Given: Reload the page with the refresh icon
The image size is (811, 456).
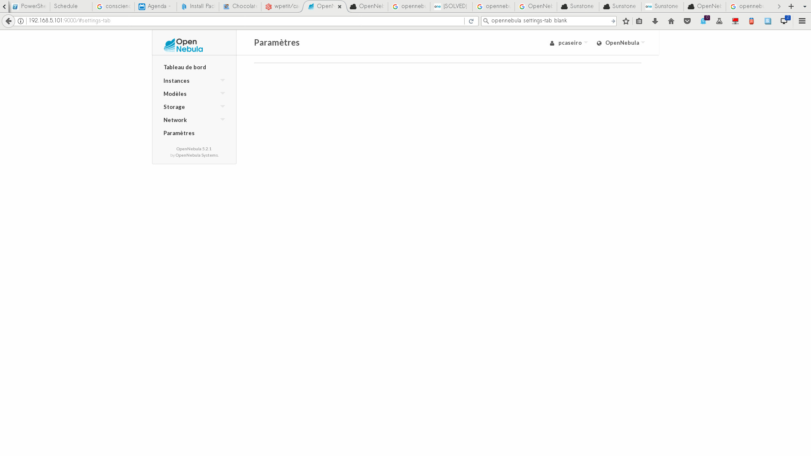Looking at the screenshot, I should coord(471,21).
